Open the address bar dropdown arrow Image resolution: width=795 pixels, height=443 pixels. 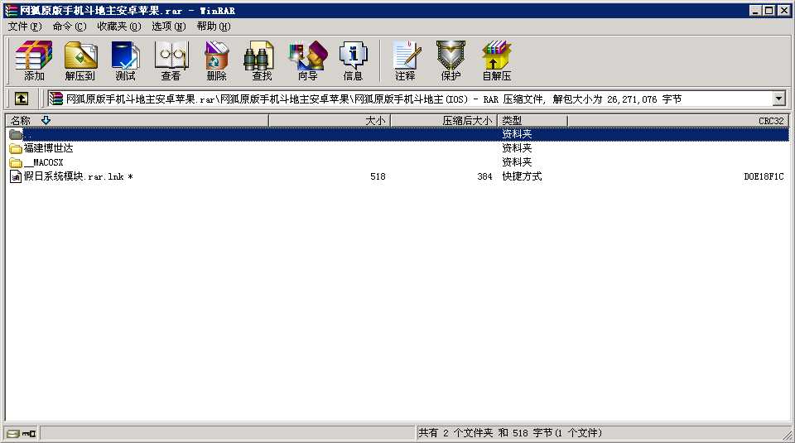coord(779,99)
